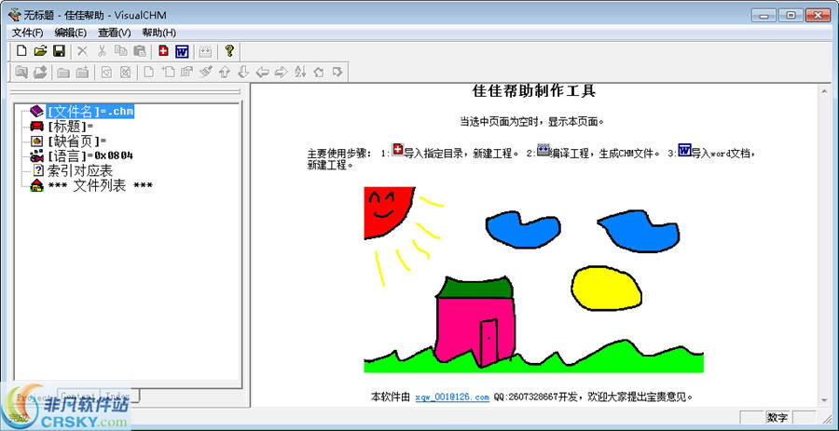Click the Cut scissors icon
Viewport: 839px width, 431px height.
click(x=102, y=51)
